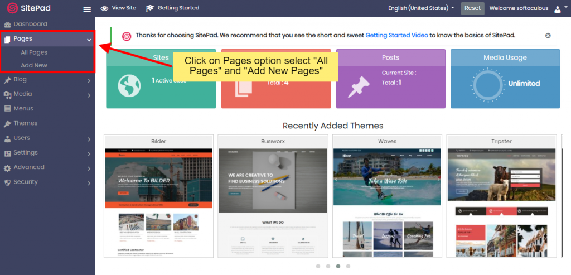This screenshot has height=275, width=571.
Task: Click the Themes brush icon
Action: pyautogui.click(x=8, y=124)
